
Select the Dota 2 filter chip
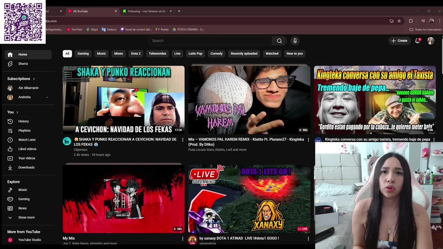136,54
